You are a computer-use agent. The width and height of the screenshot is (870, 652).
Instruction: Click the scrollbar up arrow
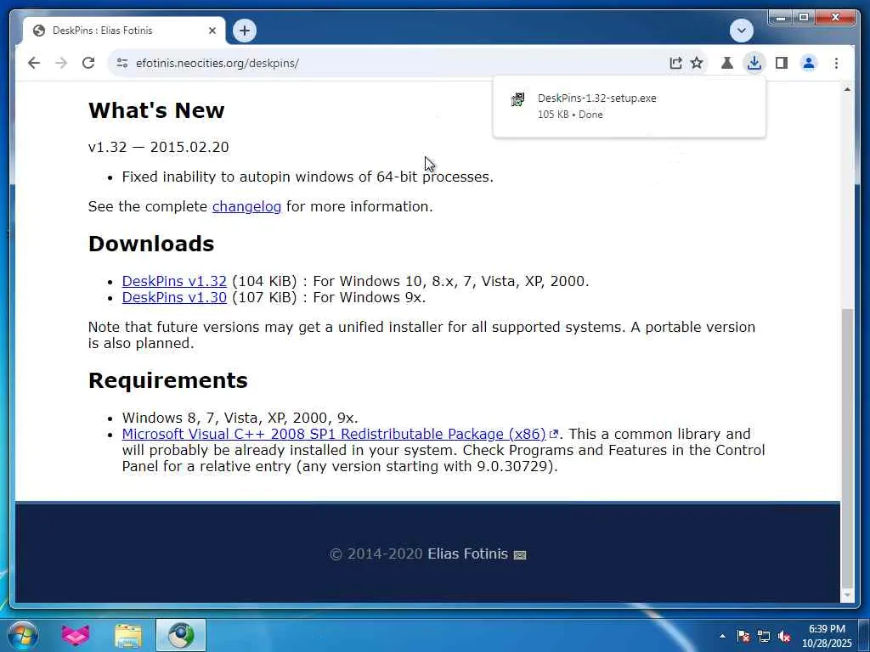(847, 89)
